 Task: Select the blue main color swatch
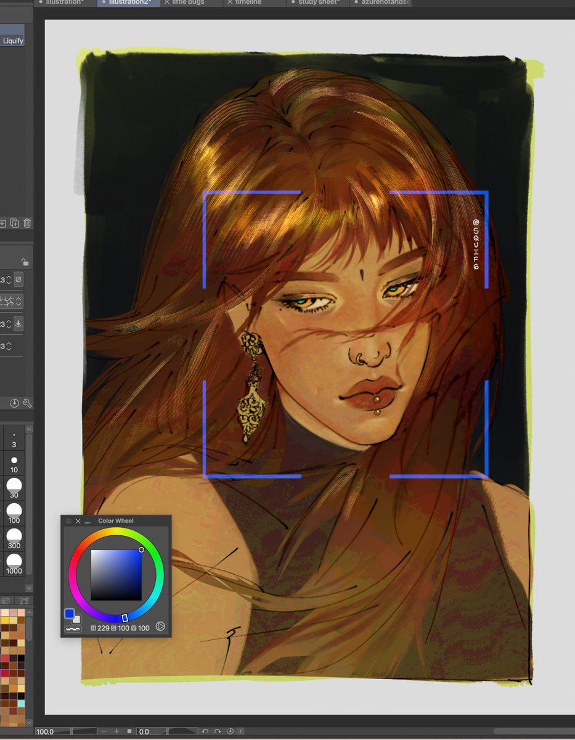70,614
